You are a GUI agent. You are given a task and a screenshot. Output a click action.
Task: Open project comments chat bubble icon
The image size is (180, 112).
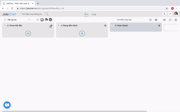click(x=156, y=20)
